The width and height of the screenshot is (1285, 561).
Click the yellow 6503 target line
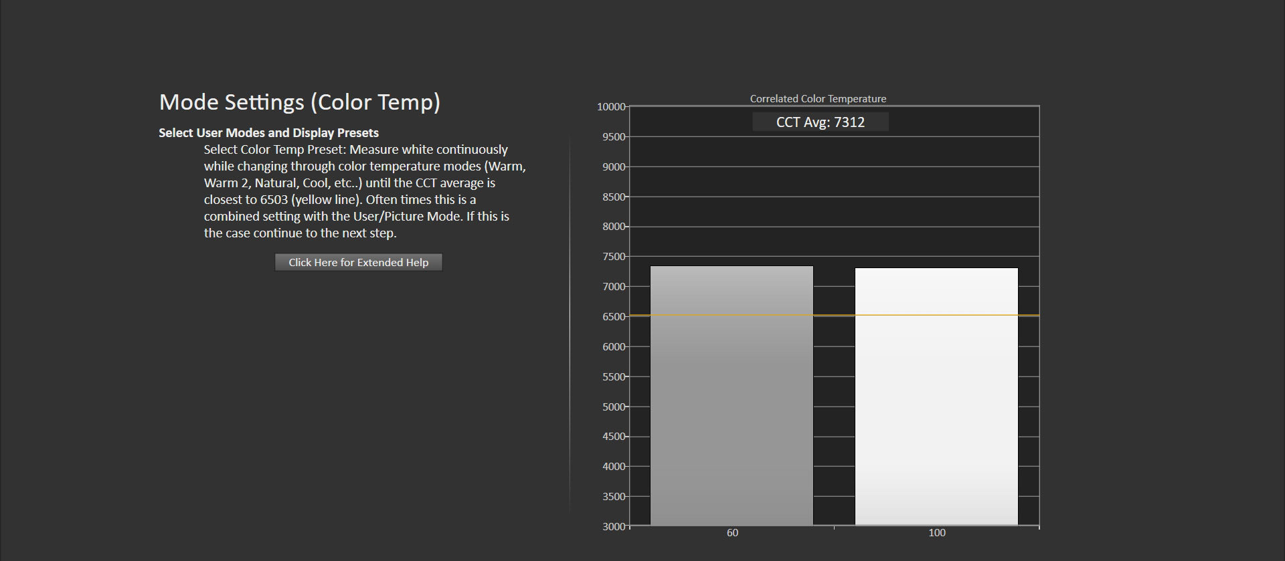tap(834, 315)
